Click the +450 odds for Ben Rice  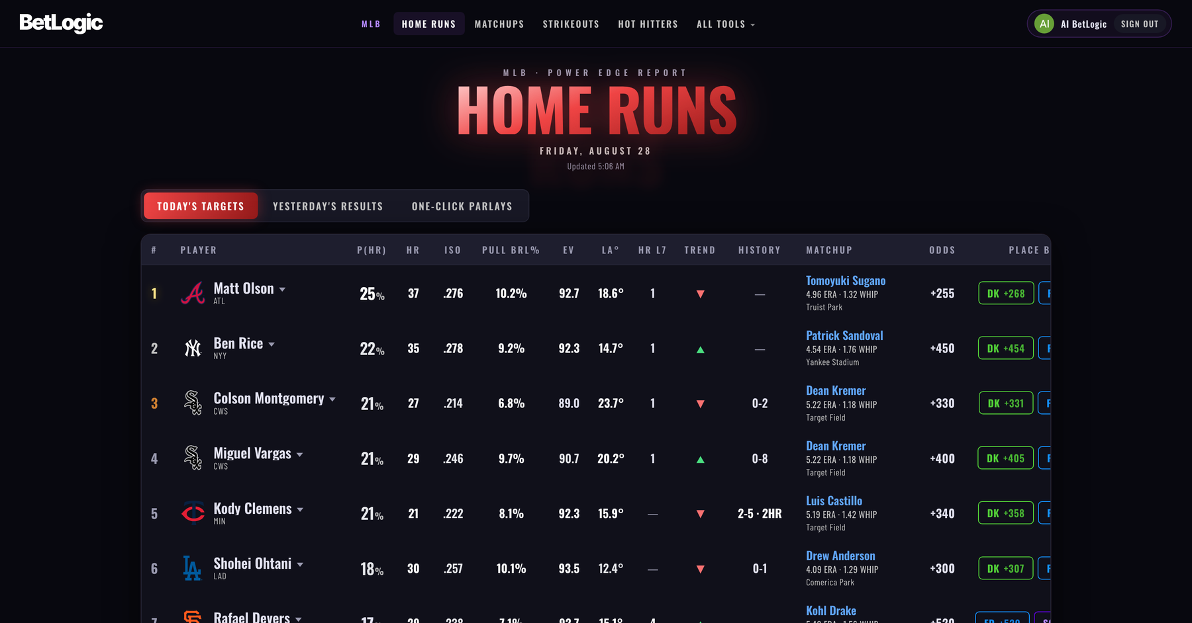pos(942,349)
